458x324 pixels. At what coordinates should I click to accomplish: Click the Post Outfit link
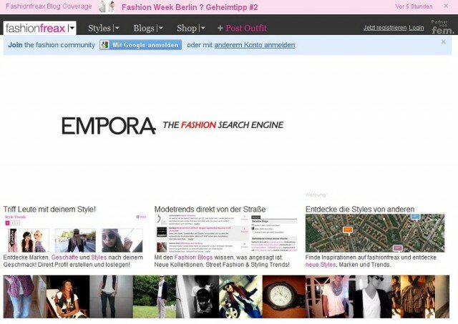coord(246,29)
